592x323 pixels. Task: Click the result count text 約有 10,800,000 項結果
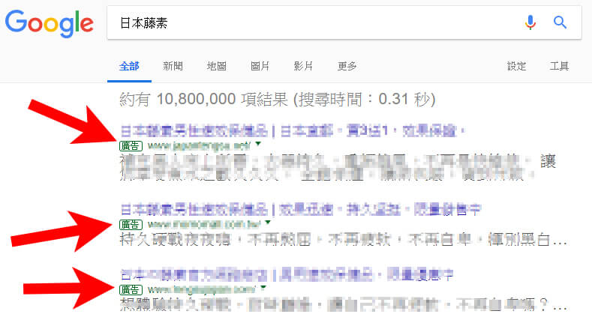(204, 100)
